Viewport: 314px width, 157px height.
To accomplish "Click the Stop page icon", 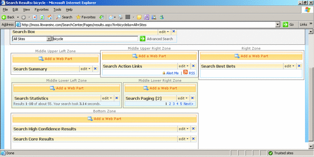I will (x=35, y=18).
